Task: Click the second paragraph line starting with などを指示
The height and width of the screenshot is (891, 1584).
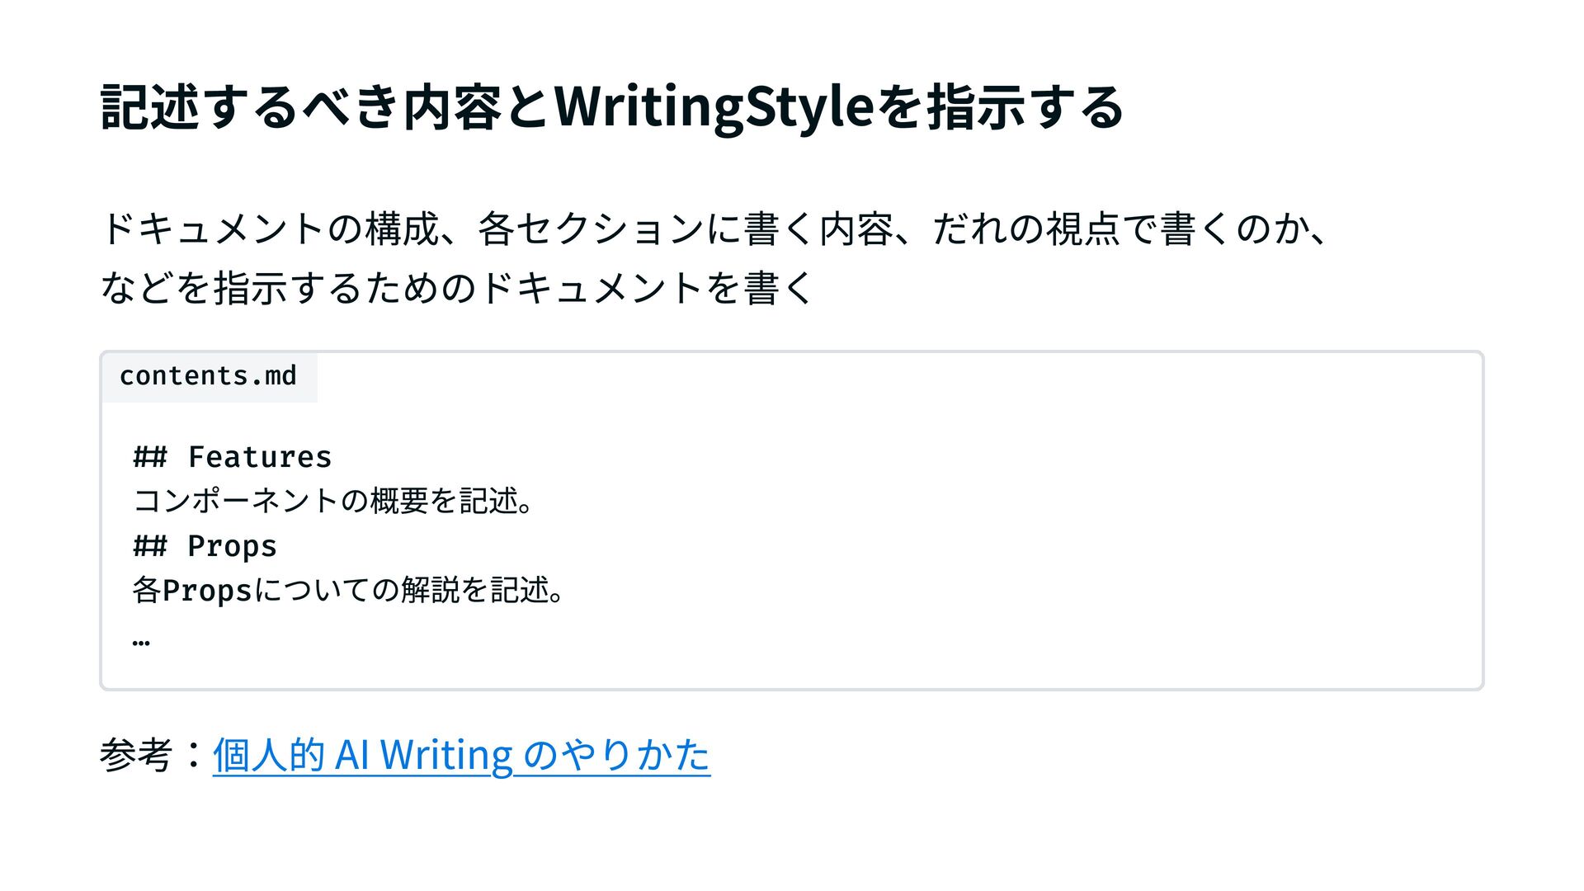Action: point(458,288)
